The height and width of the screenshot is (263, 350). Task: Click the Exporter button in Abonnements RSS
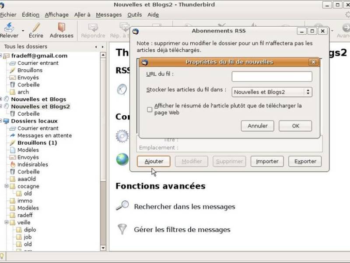[x=305, y=161]
